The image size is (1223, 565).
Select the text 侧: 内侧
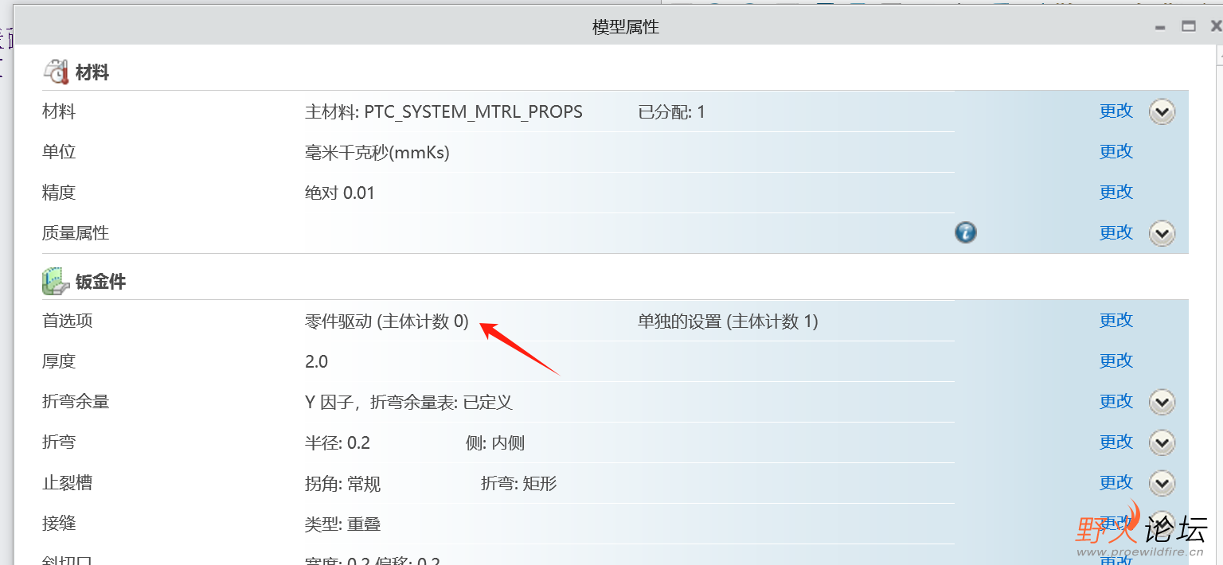pos(495,443)
